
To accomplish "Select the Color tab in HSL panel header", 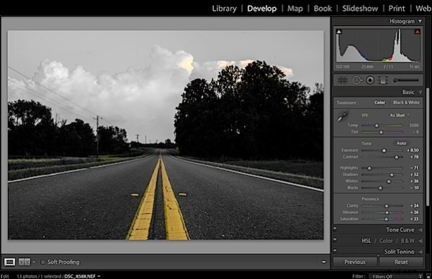I will click(x=386, y=241).
